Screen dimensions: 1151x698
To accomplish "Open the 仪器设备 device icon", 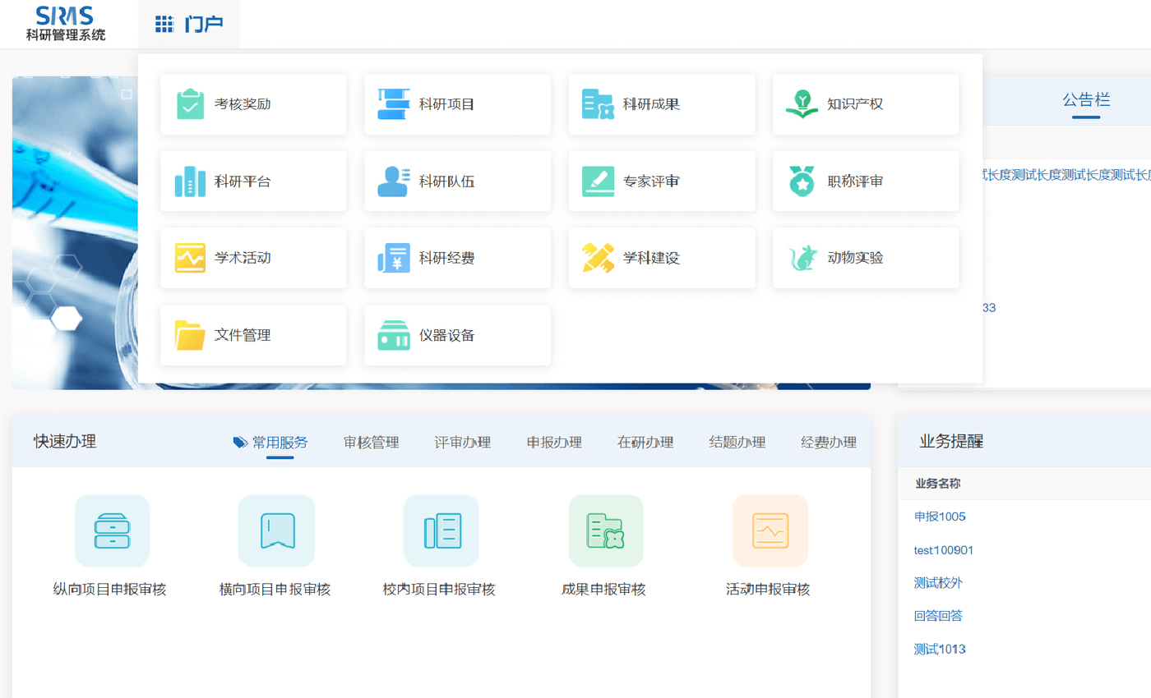I will (x=394, y=335).
